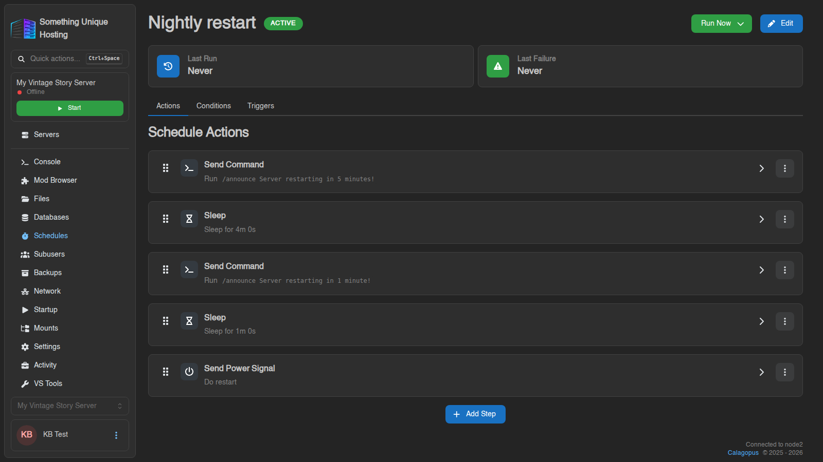The image size is (823, 462).
Task: Open options menu for Send Power Signal step
Action: (x=785, y=372)
